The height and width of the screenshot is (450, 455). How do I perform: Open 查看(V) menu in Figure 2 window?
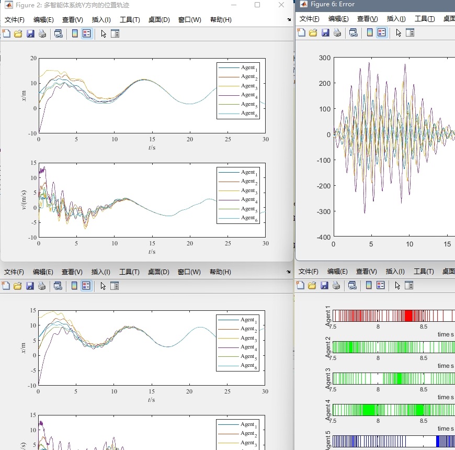point(73,20)
